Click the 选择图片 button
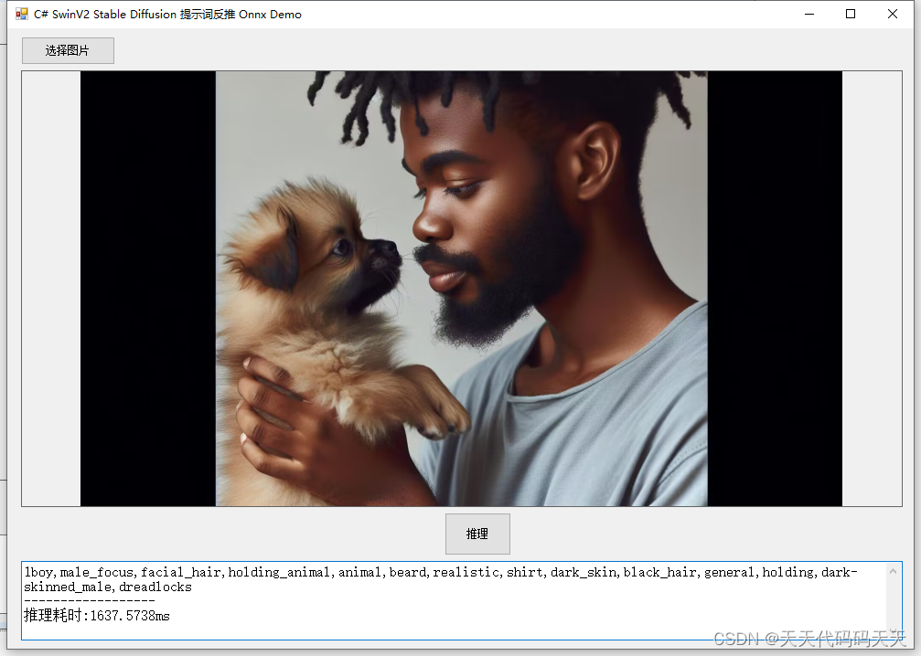This screenshot has height=656, width=921. click(68, 50)
